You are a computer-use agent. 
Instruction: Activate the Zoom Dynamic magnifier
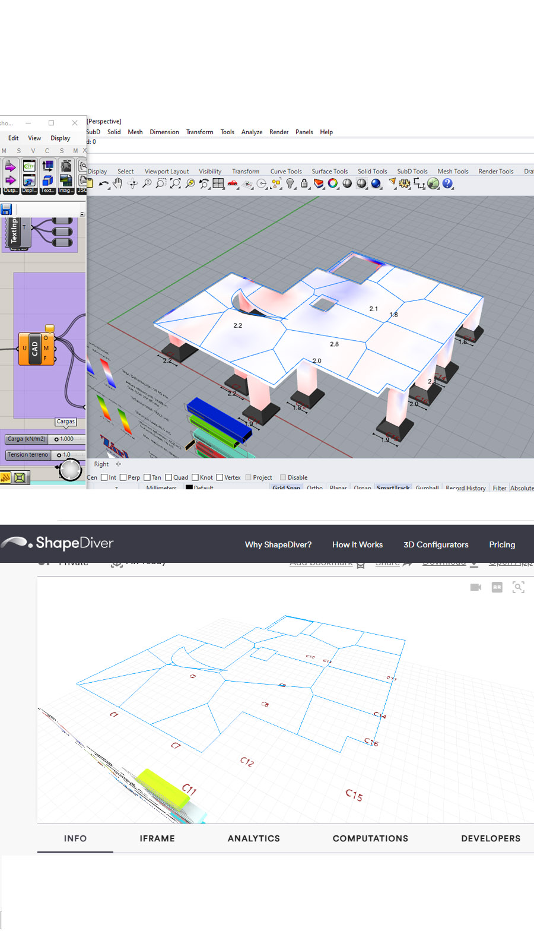coord(147,184)
